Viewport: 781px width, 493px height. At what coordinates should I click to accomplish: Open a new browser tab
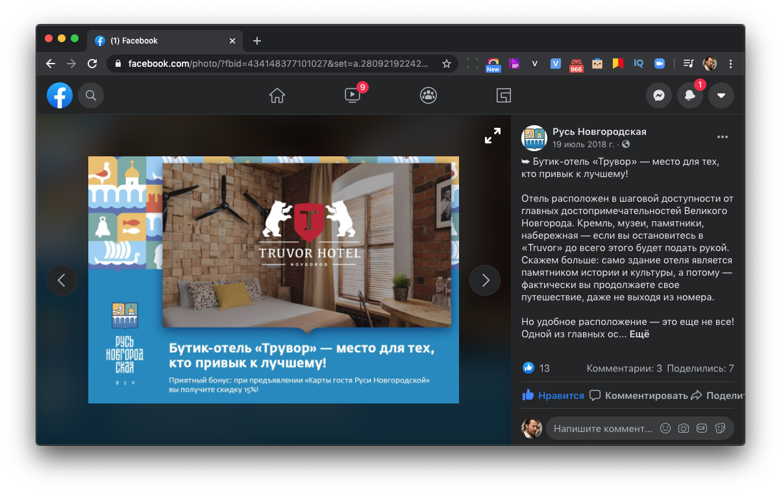click(257, 40)
